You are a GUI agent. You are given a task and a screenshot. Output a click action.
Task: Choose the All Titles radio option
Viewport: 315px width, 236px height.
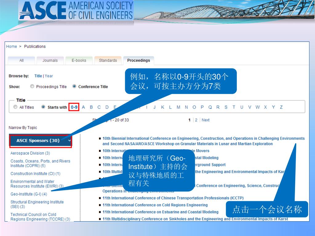pos(15,107)
